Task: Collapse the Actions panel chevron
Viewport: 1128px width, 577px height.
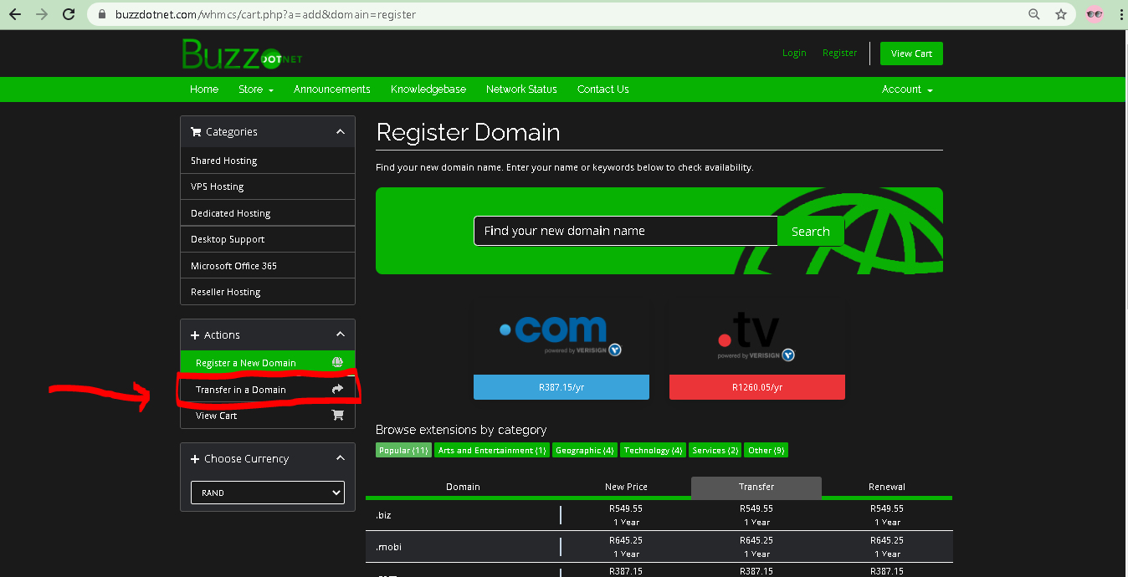Action: point(340,334)
